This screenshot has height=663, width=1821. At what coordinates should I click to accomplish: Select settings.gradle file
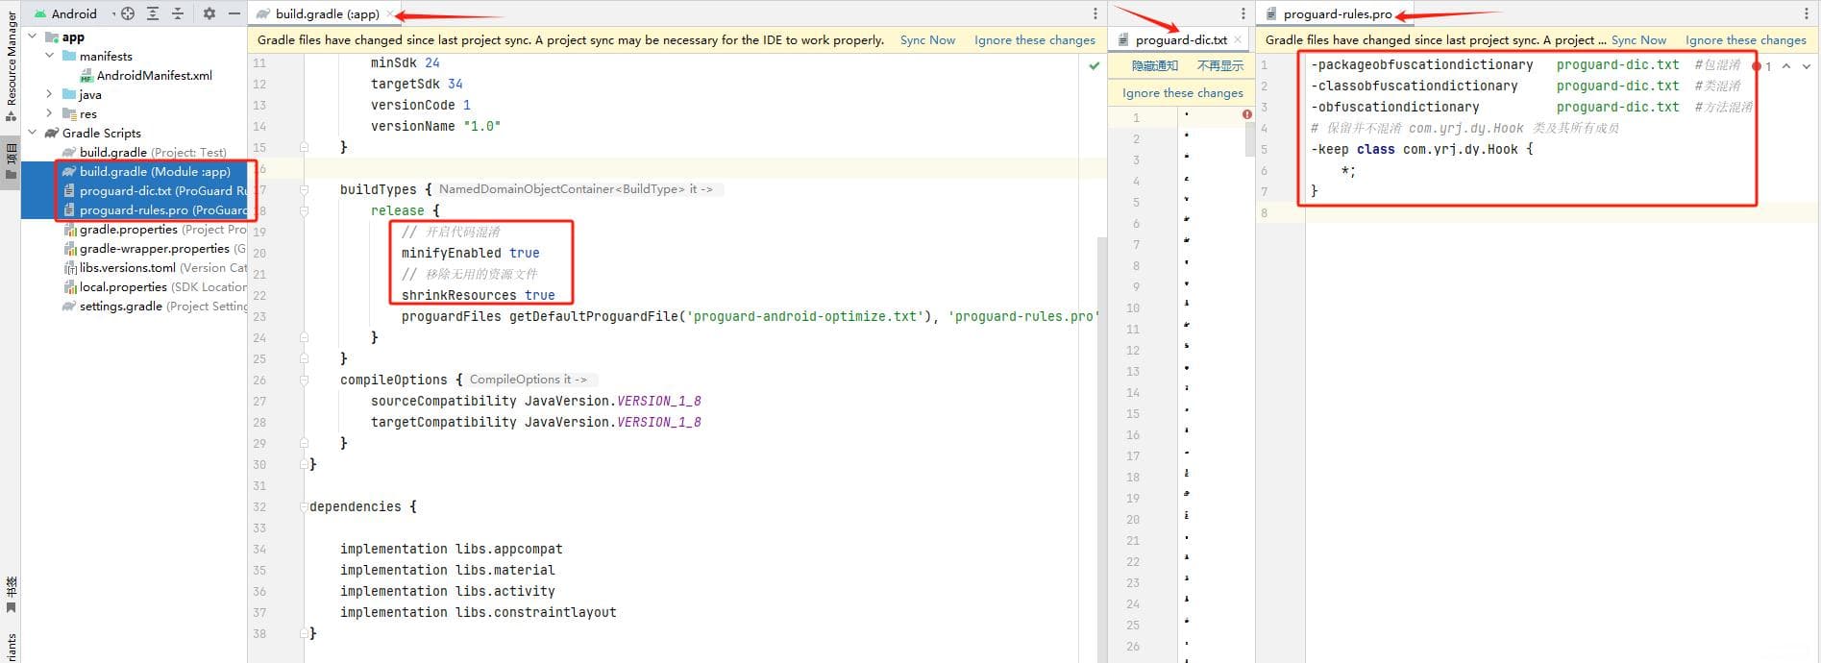155,306
